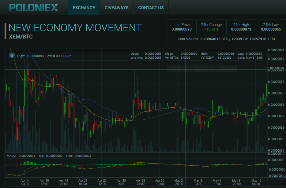Switch to the Exchange tab
This screenshot has width=286, height=188.
[84, 8]
